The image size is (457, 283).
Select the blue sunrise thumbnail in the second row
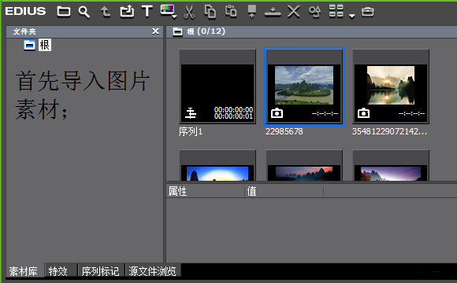pos(217,166)
